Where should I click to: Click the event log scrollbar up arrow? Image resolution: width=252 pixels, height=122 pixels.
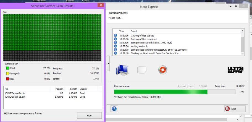243,30
